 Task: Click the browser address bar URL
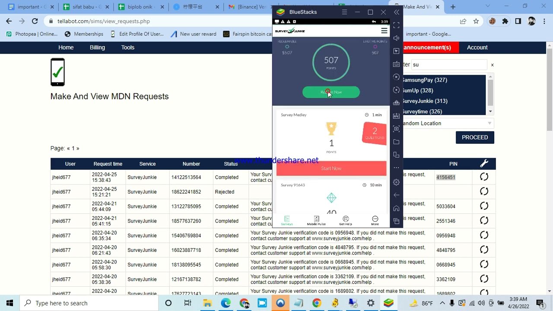coord(104,21)
